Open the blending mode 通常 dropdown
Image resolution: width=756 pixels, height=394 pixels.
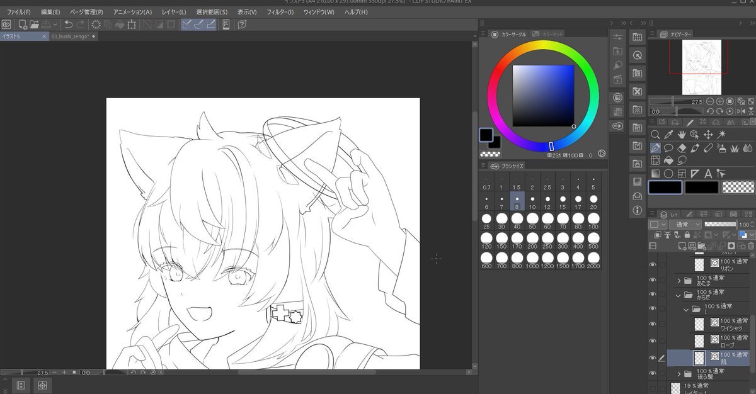tap(686, 224)
